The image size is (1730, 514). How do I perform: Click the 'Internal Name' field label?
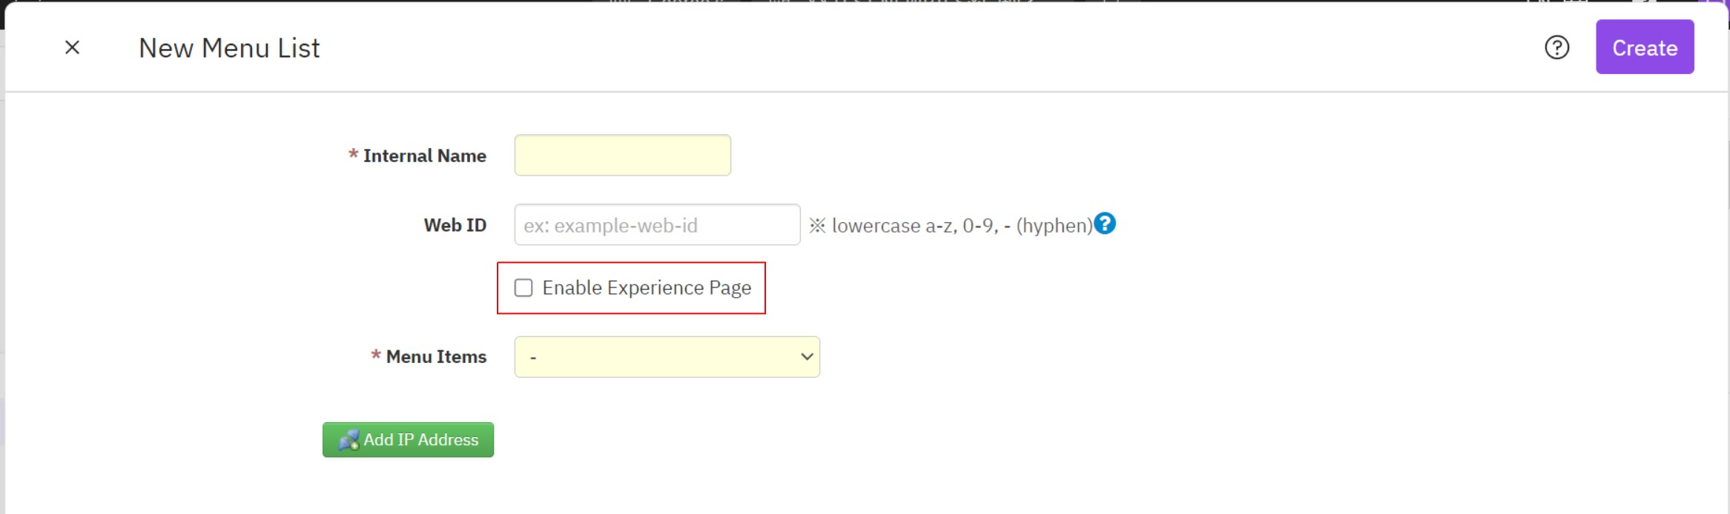pyautogui.click(x=424, y=156)
